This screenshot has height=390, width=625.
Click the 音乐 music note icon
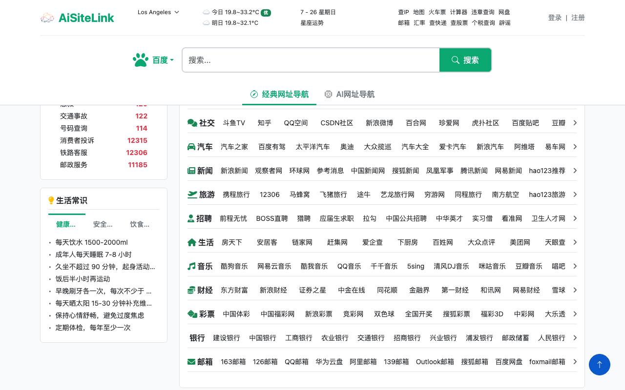click(191, 266)
